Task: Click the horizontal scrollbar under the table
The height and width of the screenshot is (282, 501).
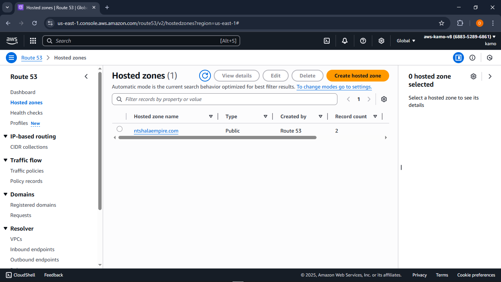Action: point(217,138)
